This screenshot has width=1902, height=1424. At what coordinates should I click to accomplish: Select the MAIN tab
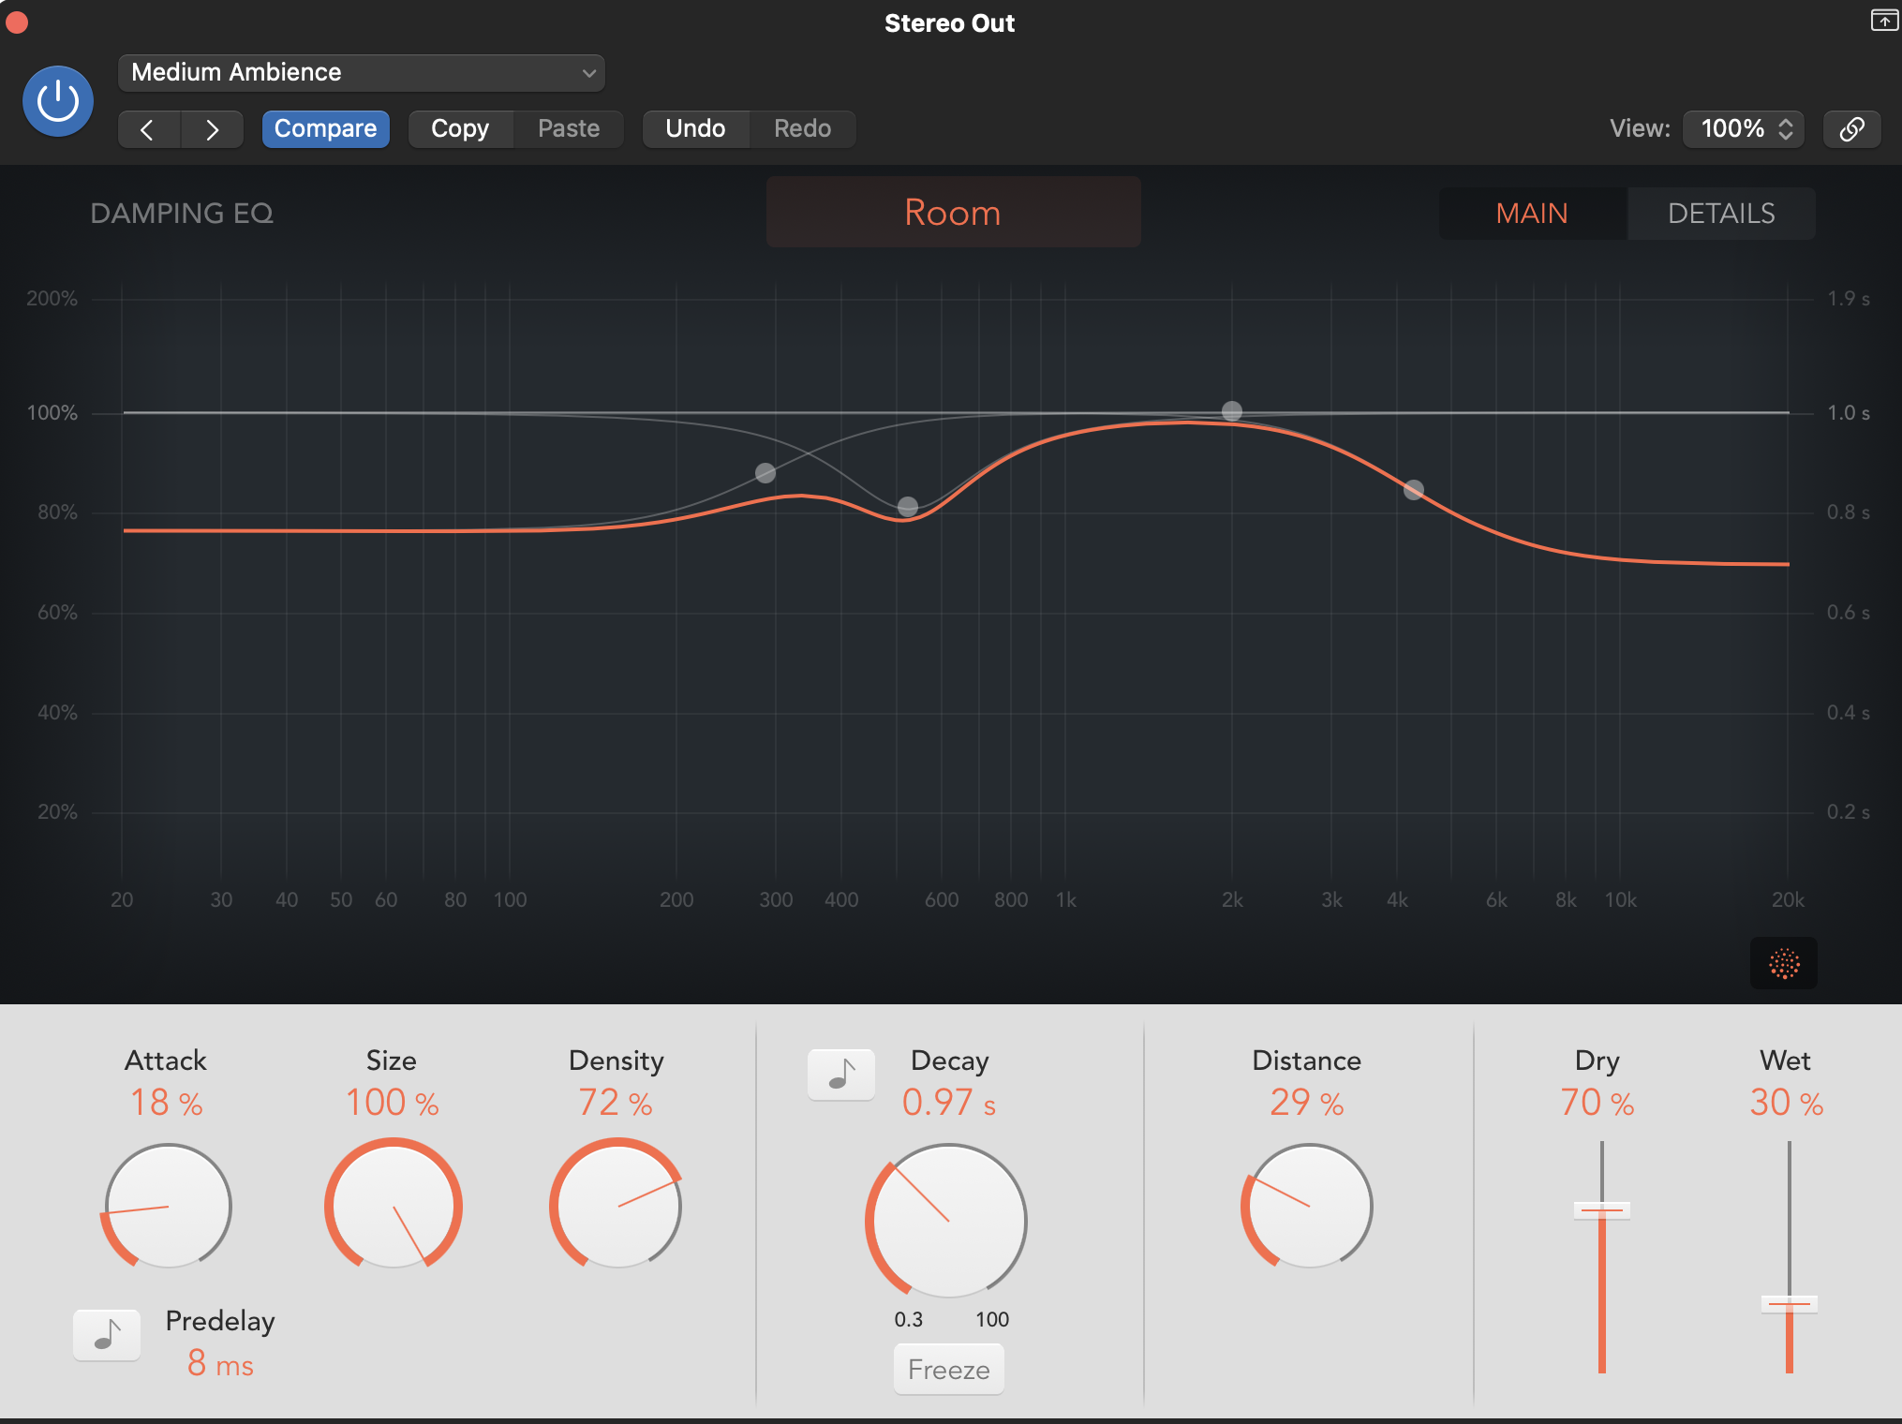click(x=1531, y=214)
